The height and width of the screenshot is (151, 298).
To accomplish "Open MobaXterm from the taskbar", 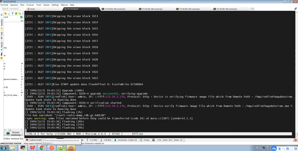I will tap(23, 148).
